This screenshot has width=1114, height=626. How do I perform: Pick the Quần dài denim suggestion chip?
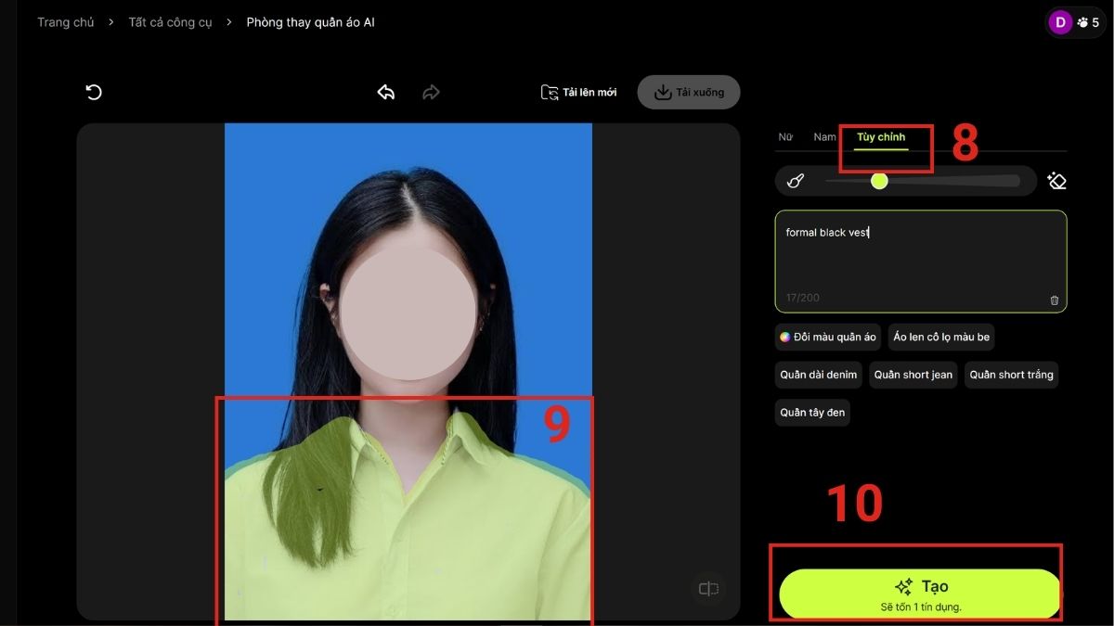pyautogui.click(x=819, y=375)
